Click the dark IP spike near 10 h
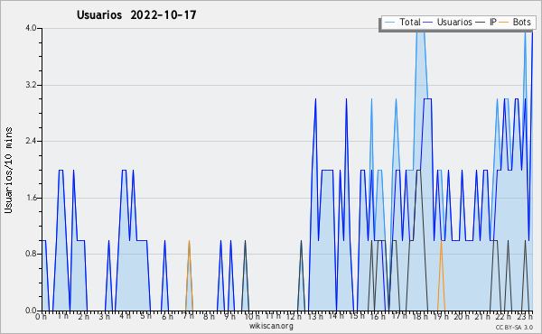Screen dimensions: 542x334 pyautogui.click(x=245, y=275)
